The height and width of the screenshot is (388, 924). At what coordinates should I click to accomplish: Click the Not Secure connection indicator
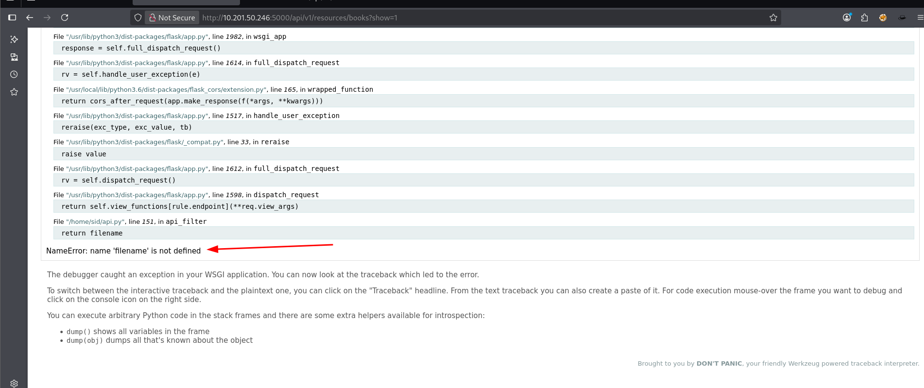172,17
